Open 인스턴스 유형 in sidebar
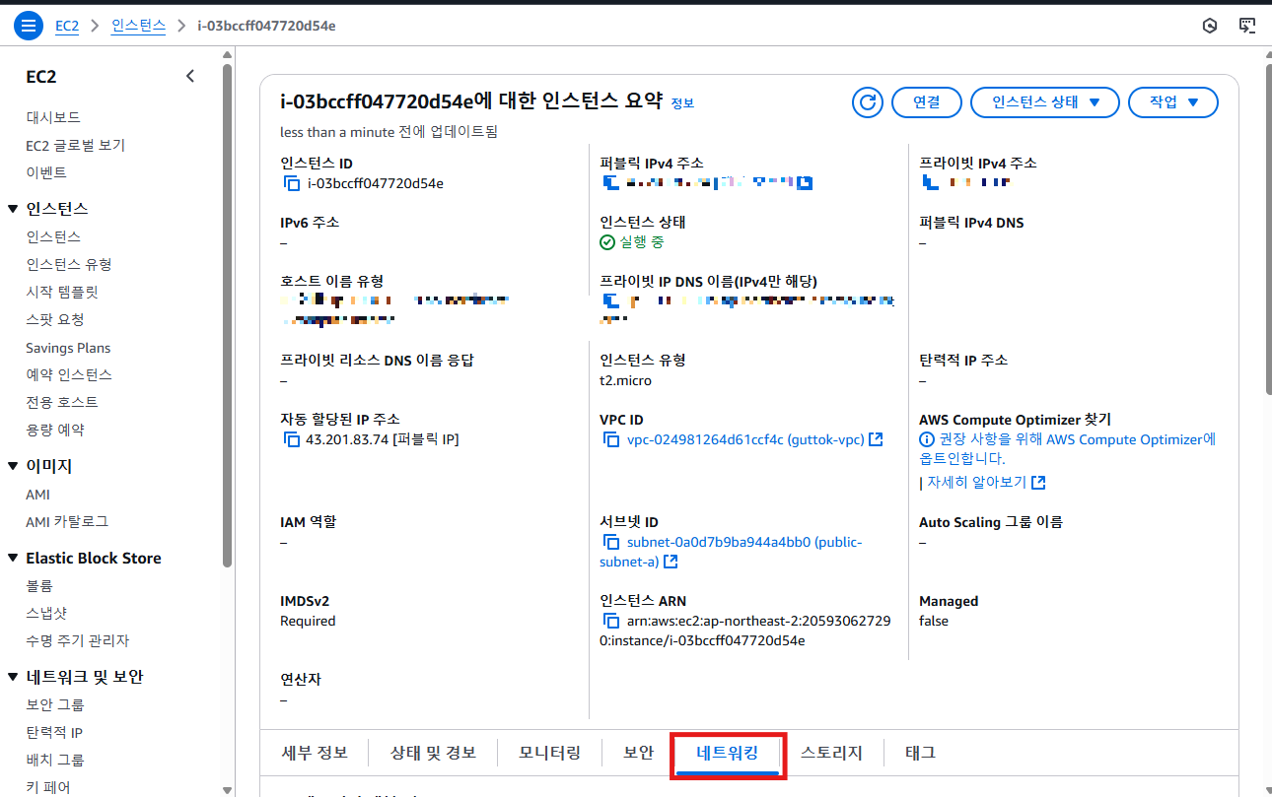The height and width of the screenshot is (797, 1272). point(69,264)
